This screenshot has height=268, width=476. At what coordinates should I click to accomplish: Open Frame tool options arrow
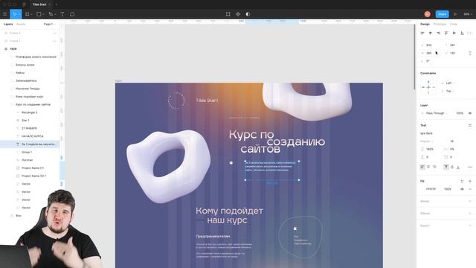pyautogui.click(x=31, y=14)
